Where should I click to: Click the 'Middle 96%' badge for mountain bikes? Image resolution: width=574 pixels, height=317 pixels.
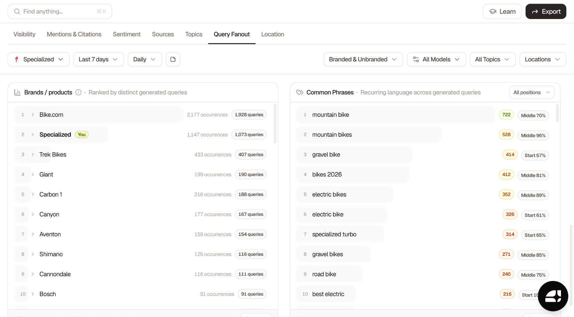[x=533, y=135]
